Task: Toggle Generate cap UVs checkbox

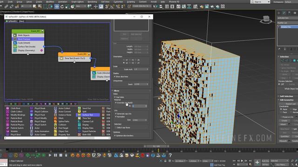Action: coord(116,114)
